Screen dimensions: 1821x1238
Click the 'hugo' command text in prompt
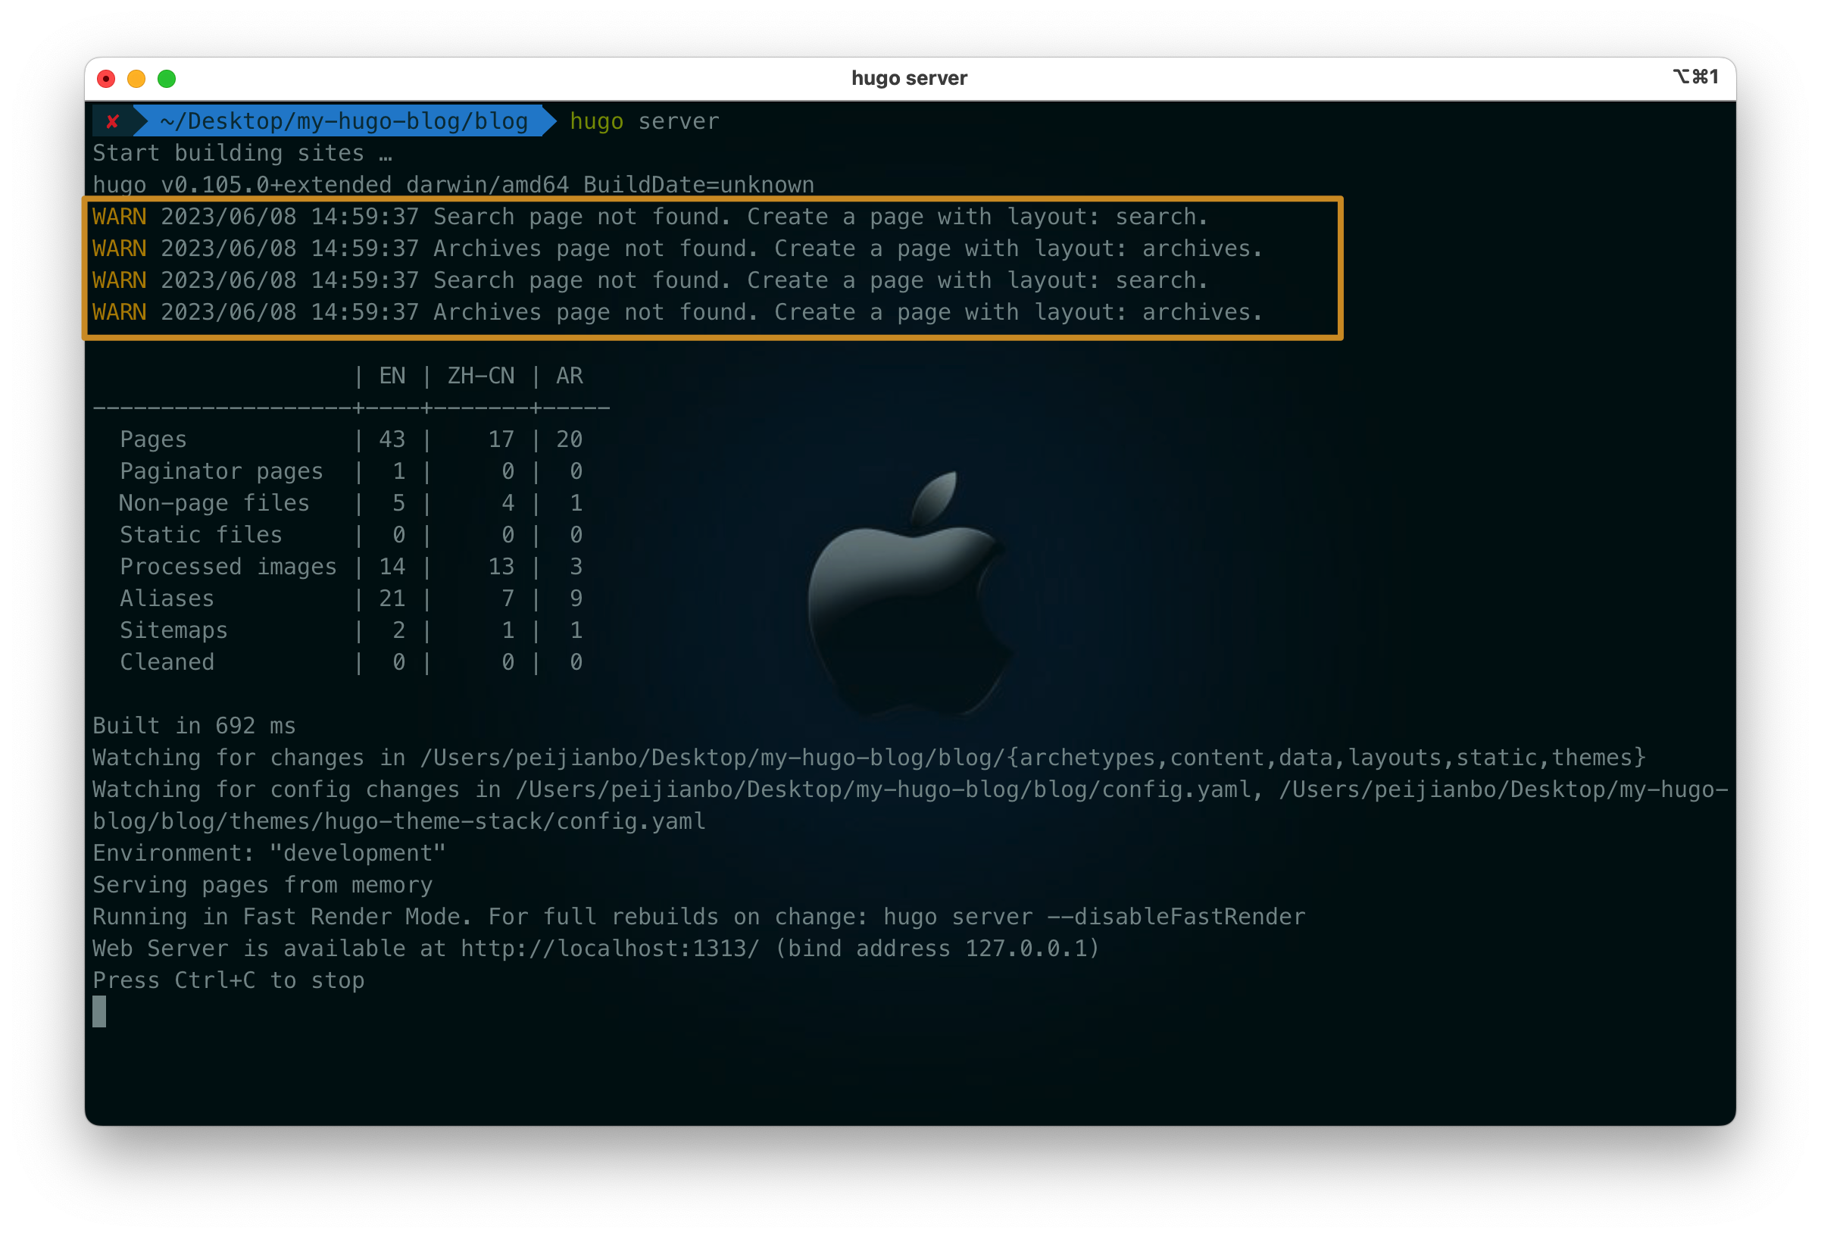[596, 121]
